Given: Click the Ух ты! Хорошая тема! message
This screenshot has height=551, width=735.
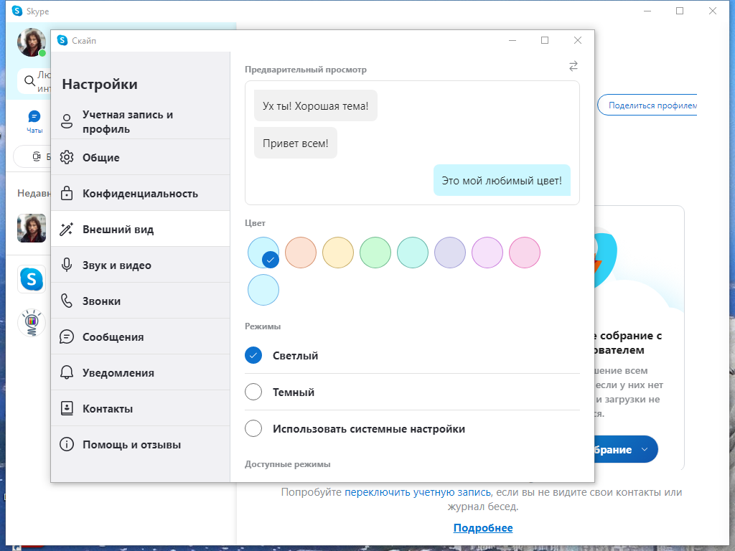Looking at the screenshot, I should [x=316, y=105].
